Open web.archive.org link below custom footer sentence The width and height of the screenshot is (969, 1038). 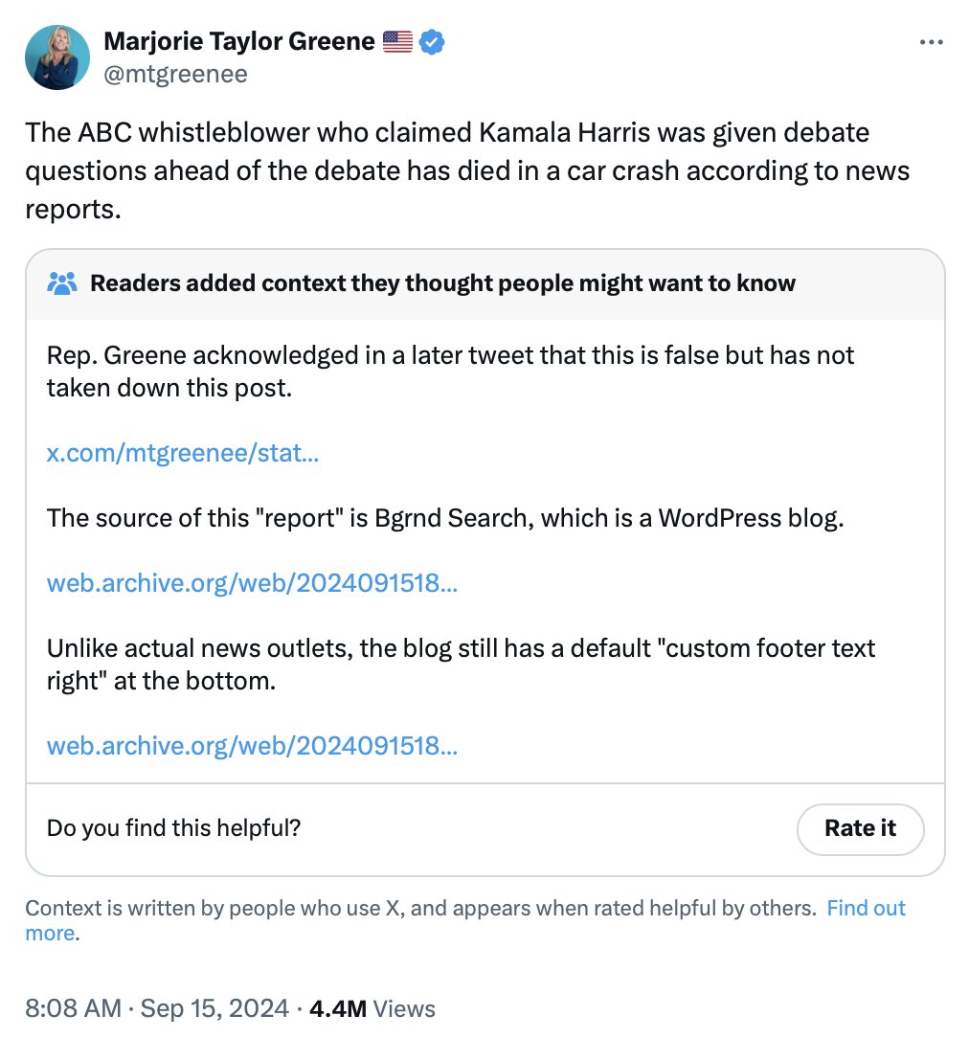[x=252, y=745]
